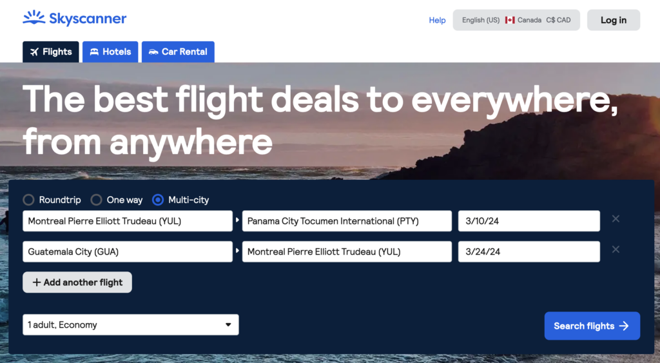This screenshot has height=363, width=660.
Task: Click the Help link
Action: click(x=437, y=20)
